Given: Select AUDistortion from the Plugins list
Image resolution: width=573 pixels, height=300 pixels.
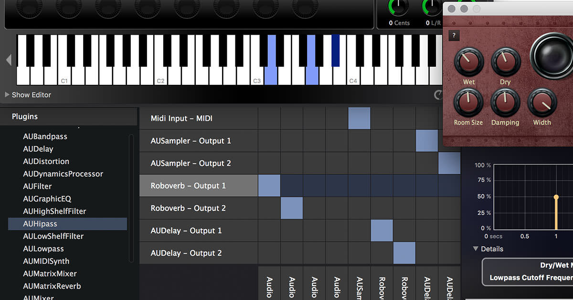Looking at the screenshot, I should (46, 161).
